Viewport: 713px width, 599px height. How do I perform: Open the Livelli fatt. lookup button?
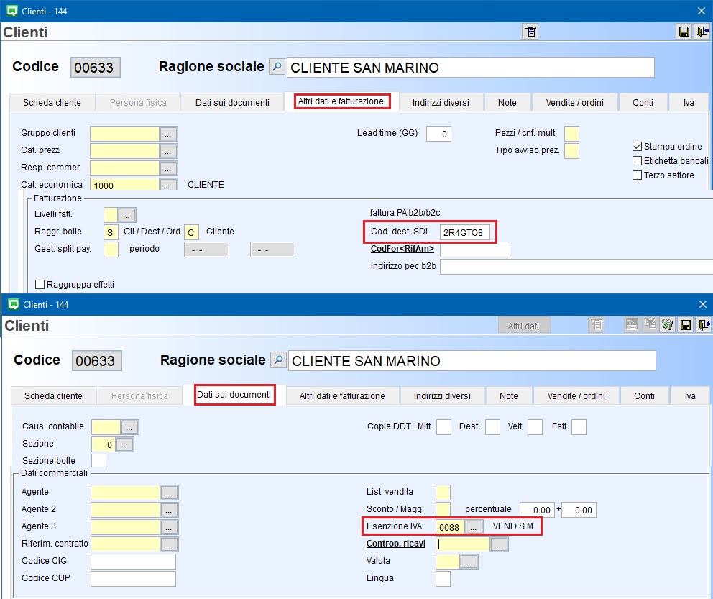point(127,215)
